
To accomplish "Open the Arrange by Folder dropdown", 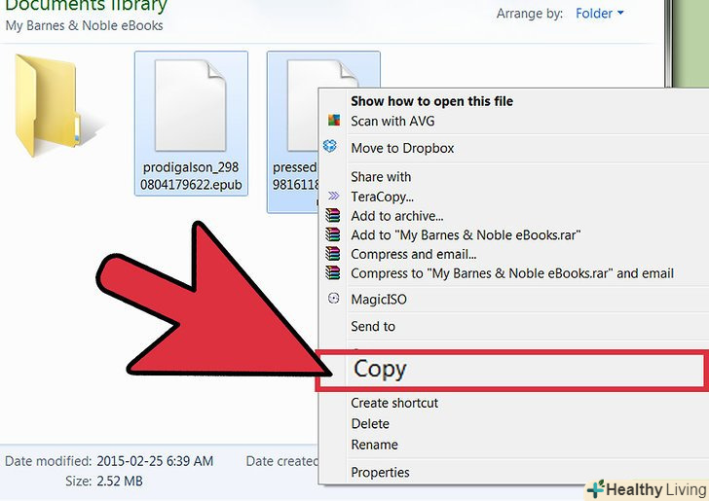I will 600,14.
